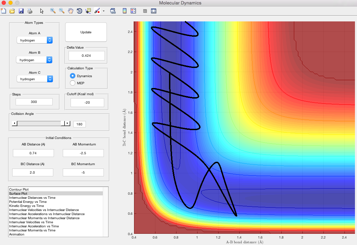
Task: Activate the Data Cursor tool
Action: point(88,11)
